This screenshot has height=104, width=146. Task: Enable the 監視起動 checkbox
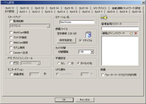click(x=11, y=21)
